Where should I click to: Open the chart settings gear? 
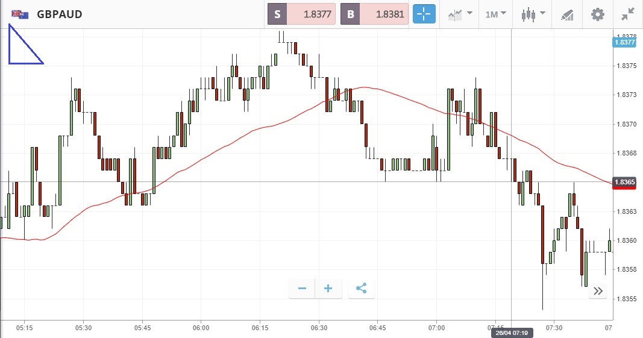click(597, 14)
